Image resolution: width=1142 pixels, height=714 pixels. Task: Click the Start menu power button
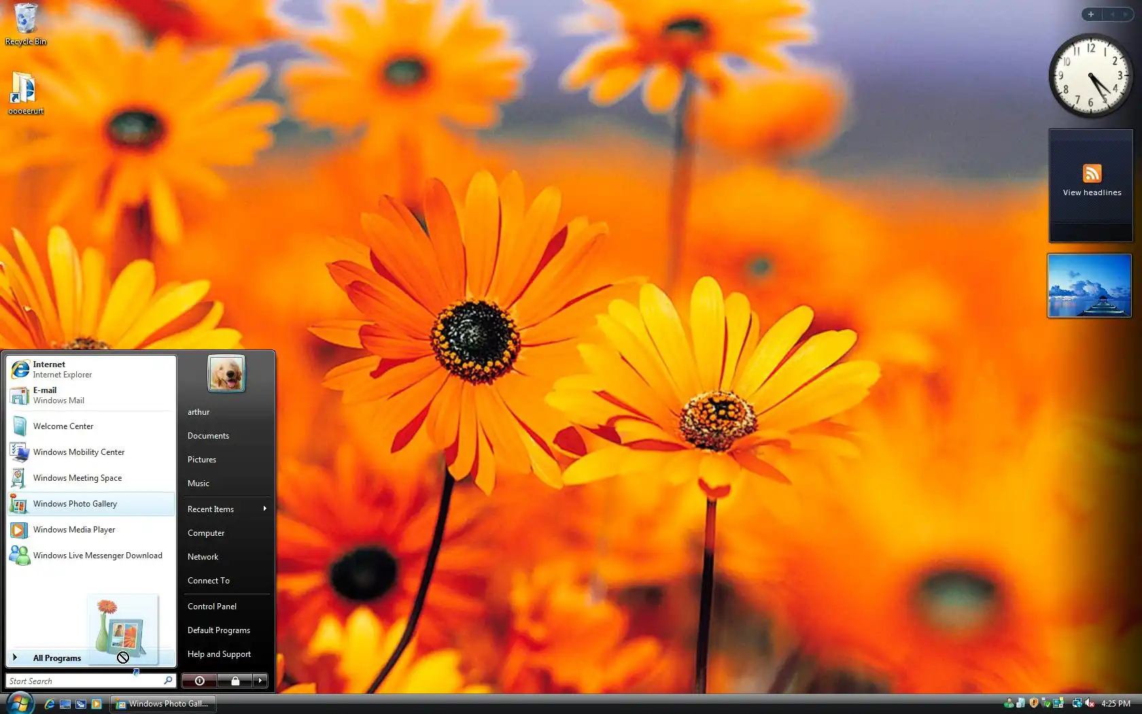(199, 681)
